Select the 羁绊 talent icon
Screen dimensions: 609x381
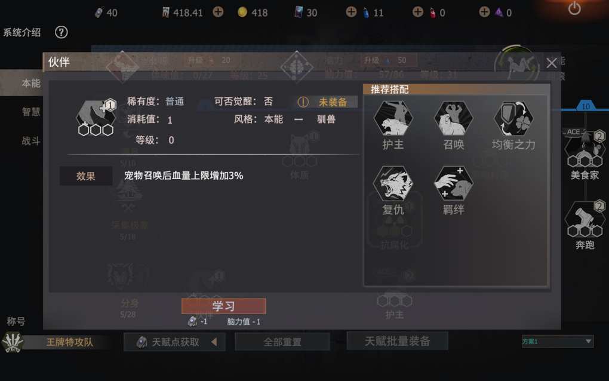(453, 183)
